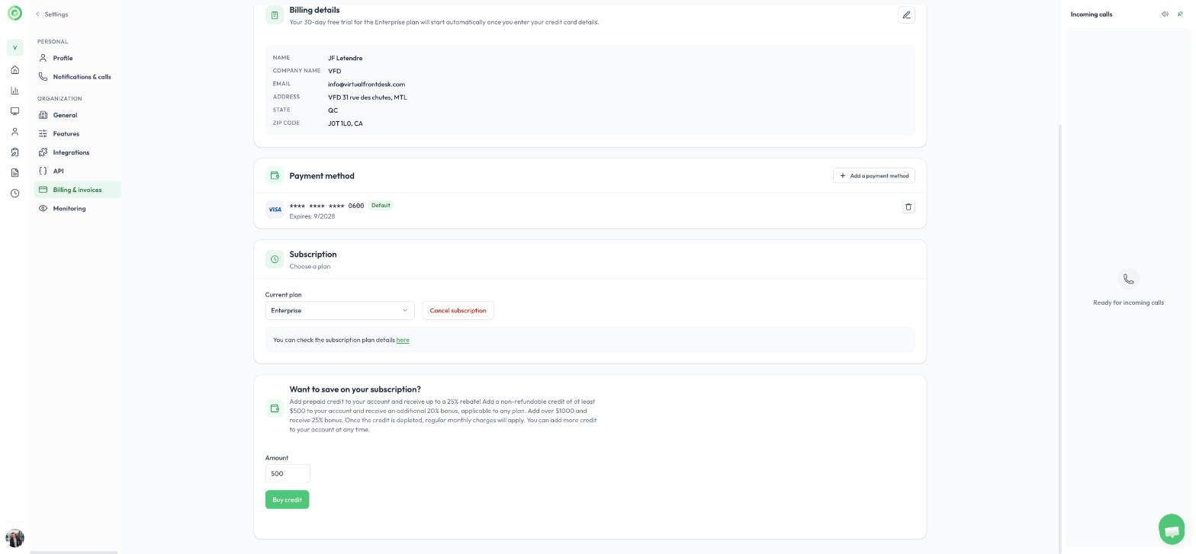The width and height of the screenshot is (1196, 554).
Task: Open the V workspace badge
Action: coord(14,48)
